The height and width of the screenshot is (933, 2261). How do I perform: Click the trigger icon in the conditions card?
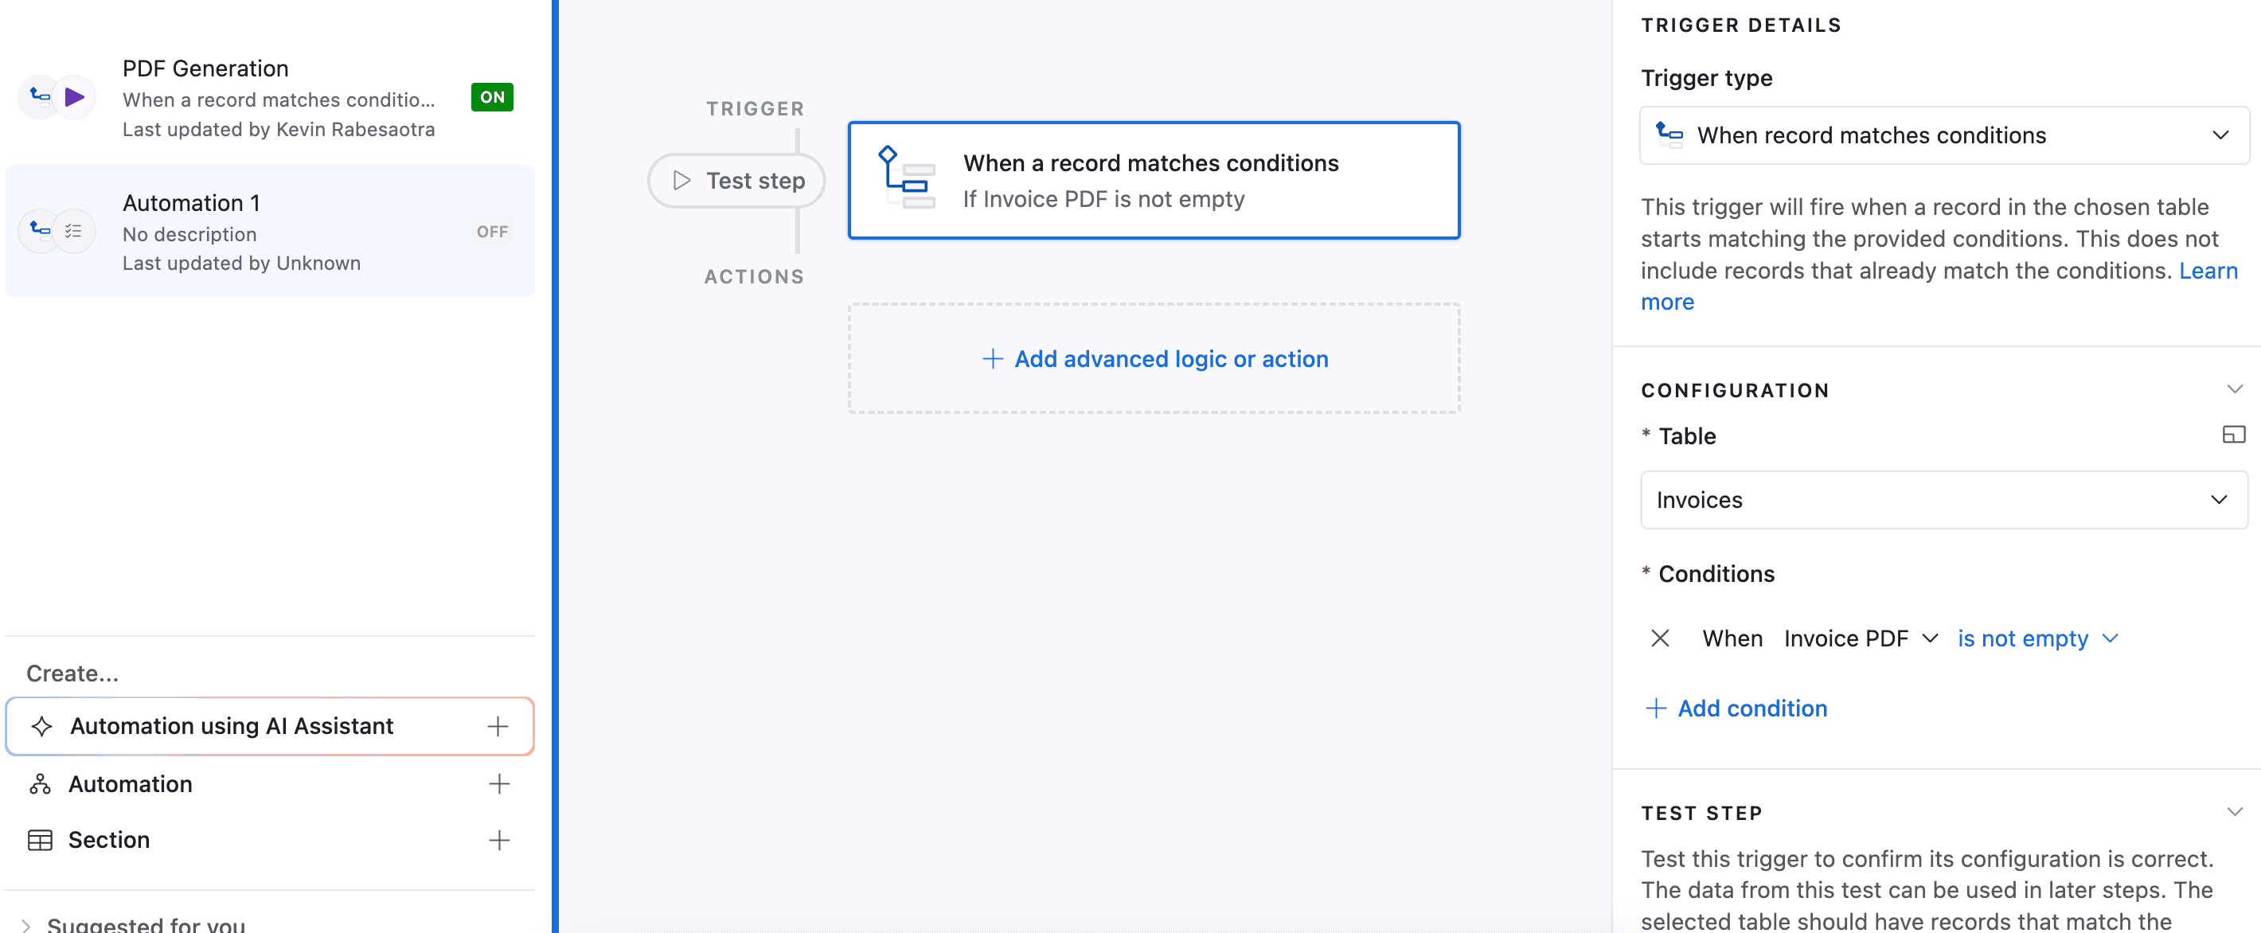click(x=907, y=179)
